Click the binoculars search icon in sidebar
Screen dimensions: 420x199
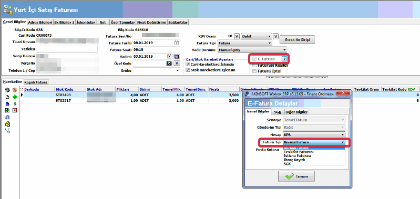pos(7,117)
